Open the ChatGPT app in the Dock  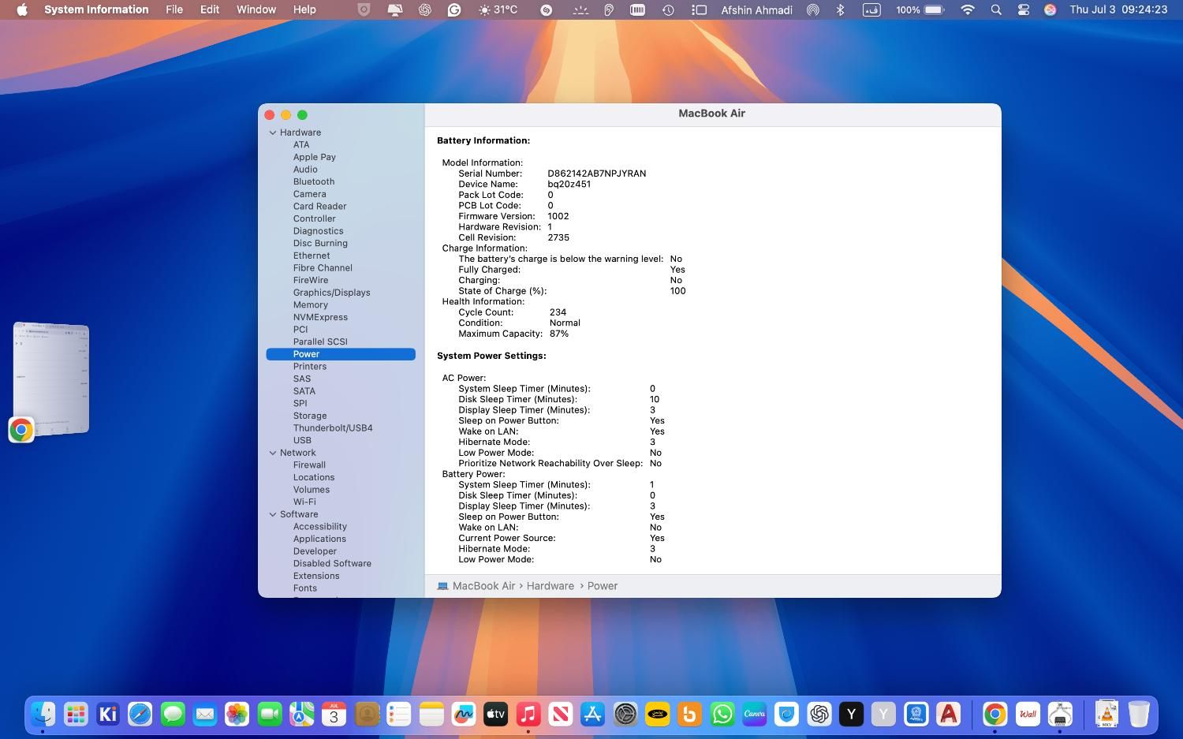click(819, 715)
